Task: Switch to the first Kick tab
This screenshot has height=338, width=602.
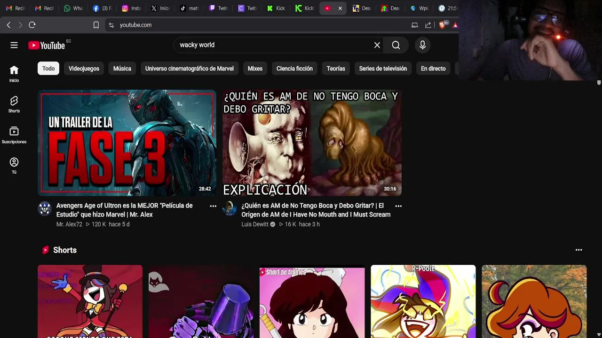Action: 276,8
